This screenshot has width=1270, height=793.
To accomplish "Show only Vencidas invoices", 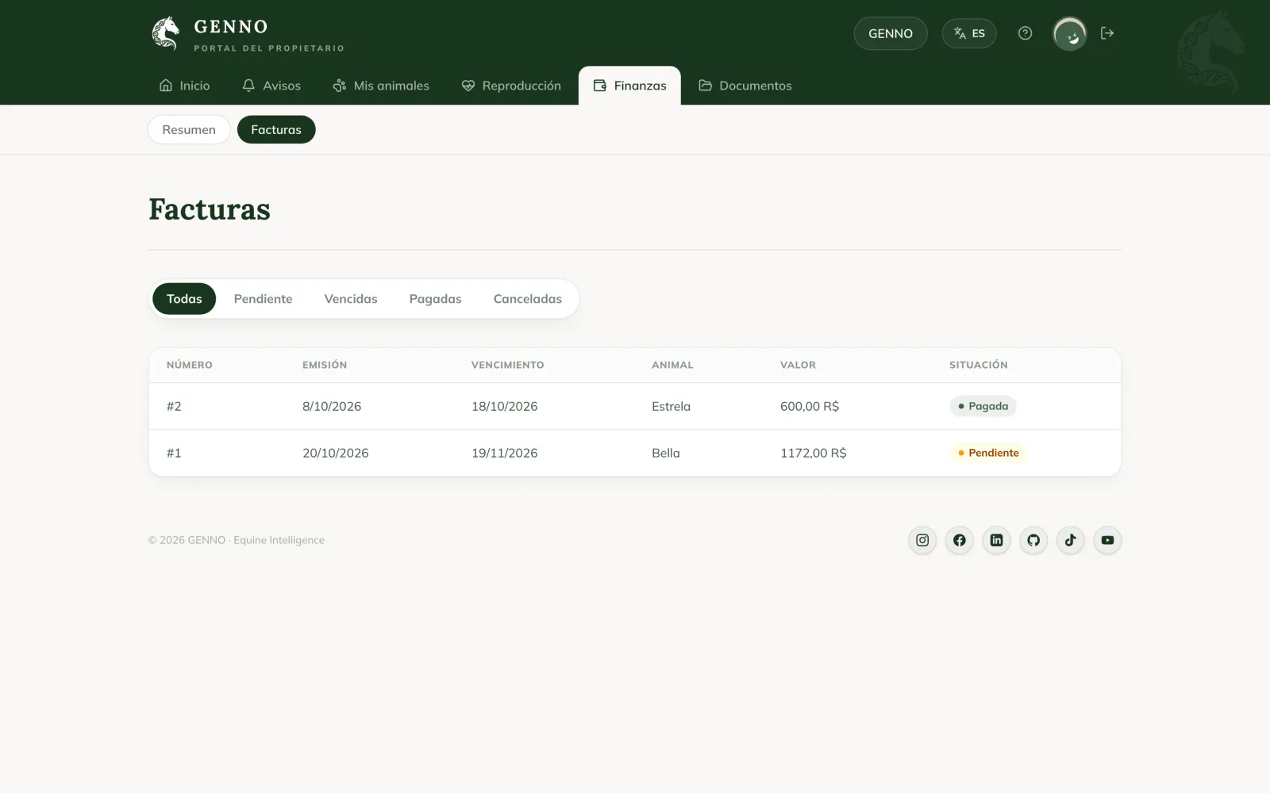I will click(351, 299).
